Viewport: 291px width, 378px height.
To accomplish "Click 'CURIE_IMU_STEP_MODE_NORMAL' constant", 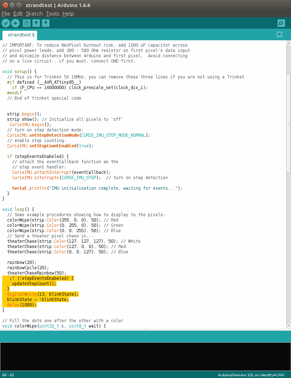I will [x=113, y=135].
